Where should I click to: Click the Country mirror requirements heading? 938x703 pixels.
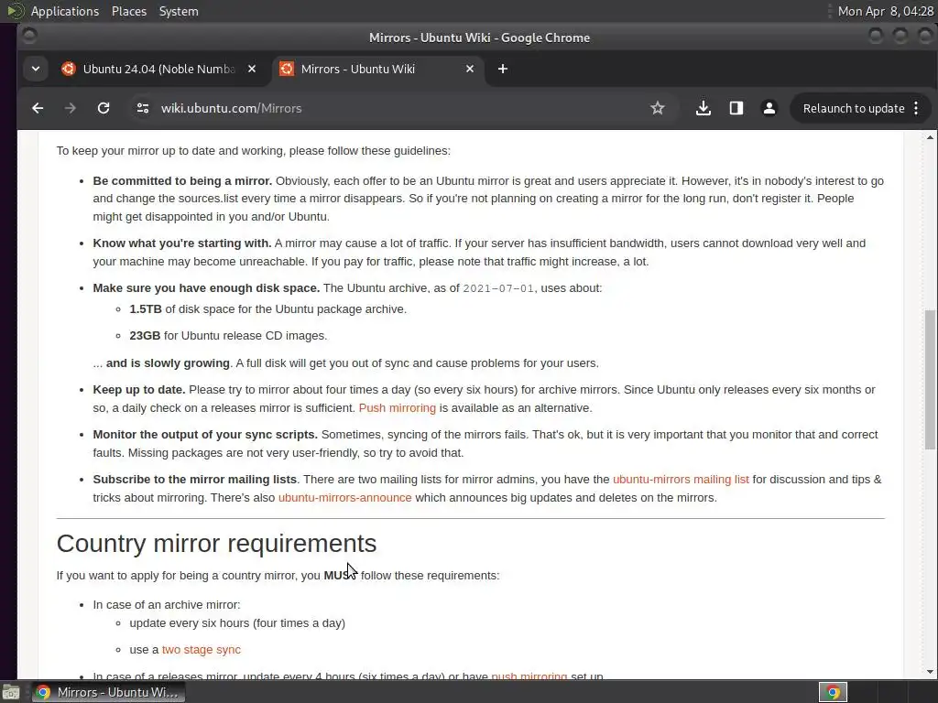pyautogui.click(x=216, y=544)
